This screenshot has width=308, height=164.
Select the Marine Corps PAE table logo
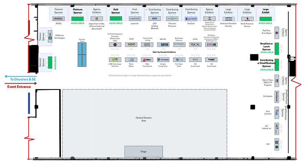tap(115, 45)
